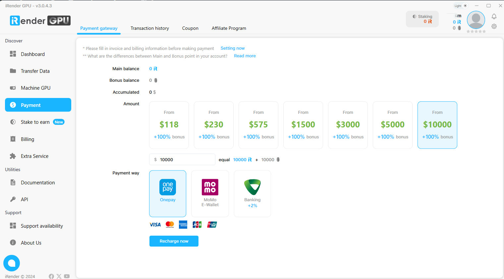This screenshot has width=504, height=279.
Task: Select Banking +2% payment method
Action: [252, 194]
